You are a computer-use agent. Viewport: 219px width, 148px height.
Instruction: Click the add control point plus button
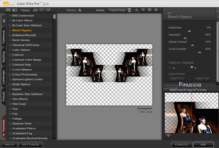click(202, 79)
